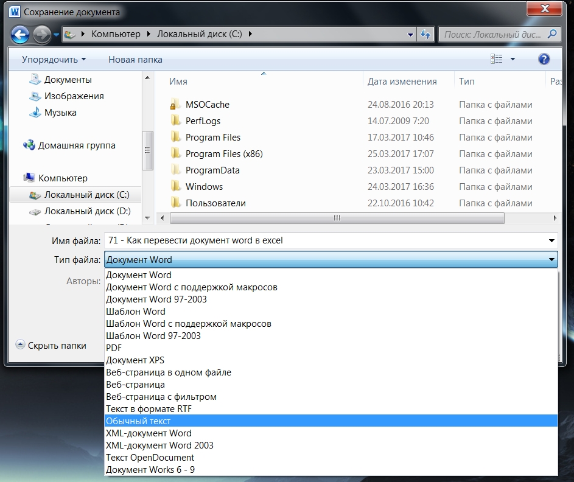Click the Домашняя группа icon
574x482 pixels.
(x=29, y=145)
